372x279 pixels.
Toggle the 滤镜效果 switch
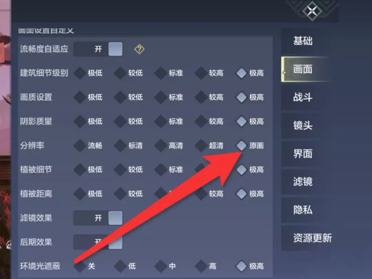pyautogui.click(x=98, y=218)
